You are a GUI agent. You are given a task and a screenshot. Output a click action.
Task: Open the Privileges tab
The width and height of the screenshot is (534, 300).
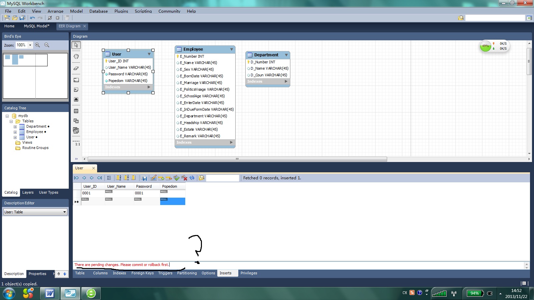[249, 273]
